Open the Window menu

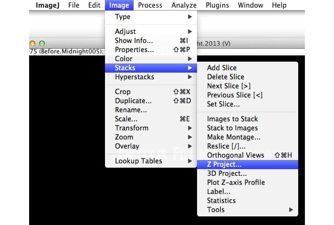tap(250, 5)
